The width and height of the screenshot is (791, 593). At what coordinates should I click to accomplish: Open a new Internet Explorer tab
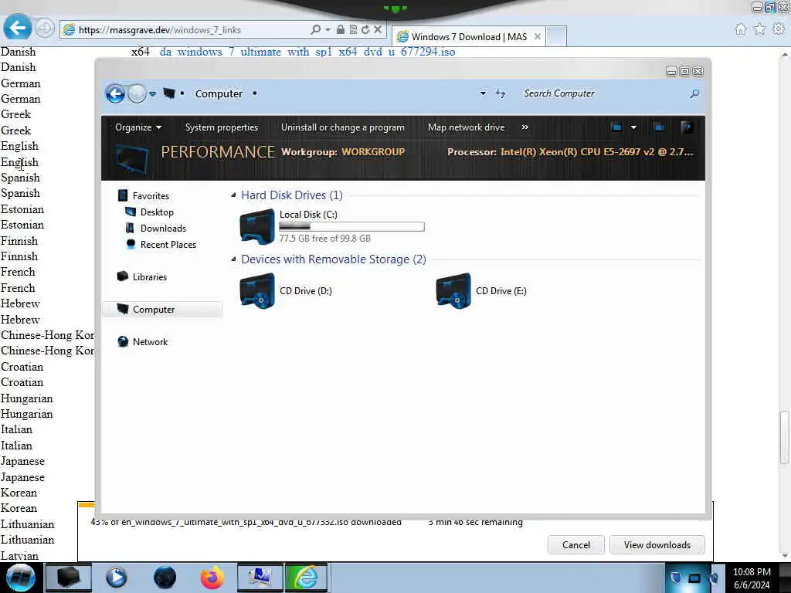(x=556, y=37)
